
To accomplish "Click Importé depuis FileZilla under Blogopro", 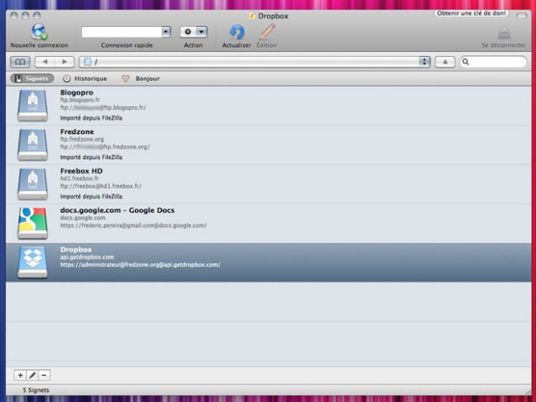I will click(x=91, y=118).
